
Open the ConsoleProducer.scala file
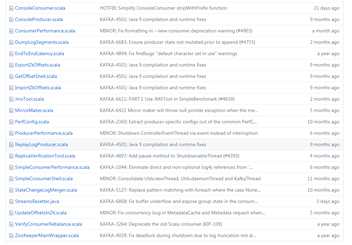(39, 19)
